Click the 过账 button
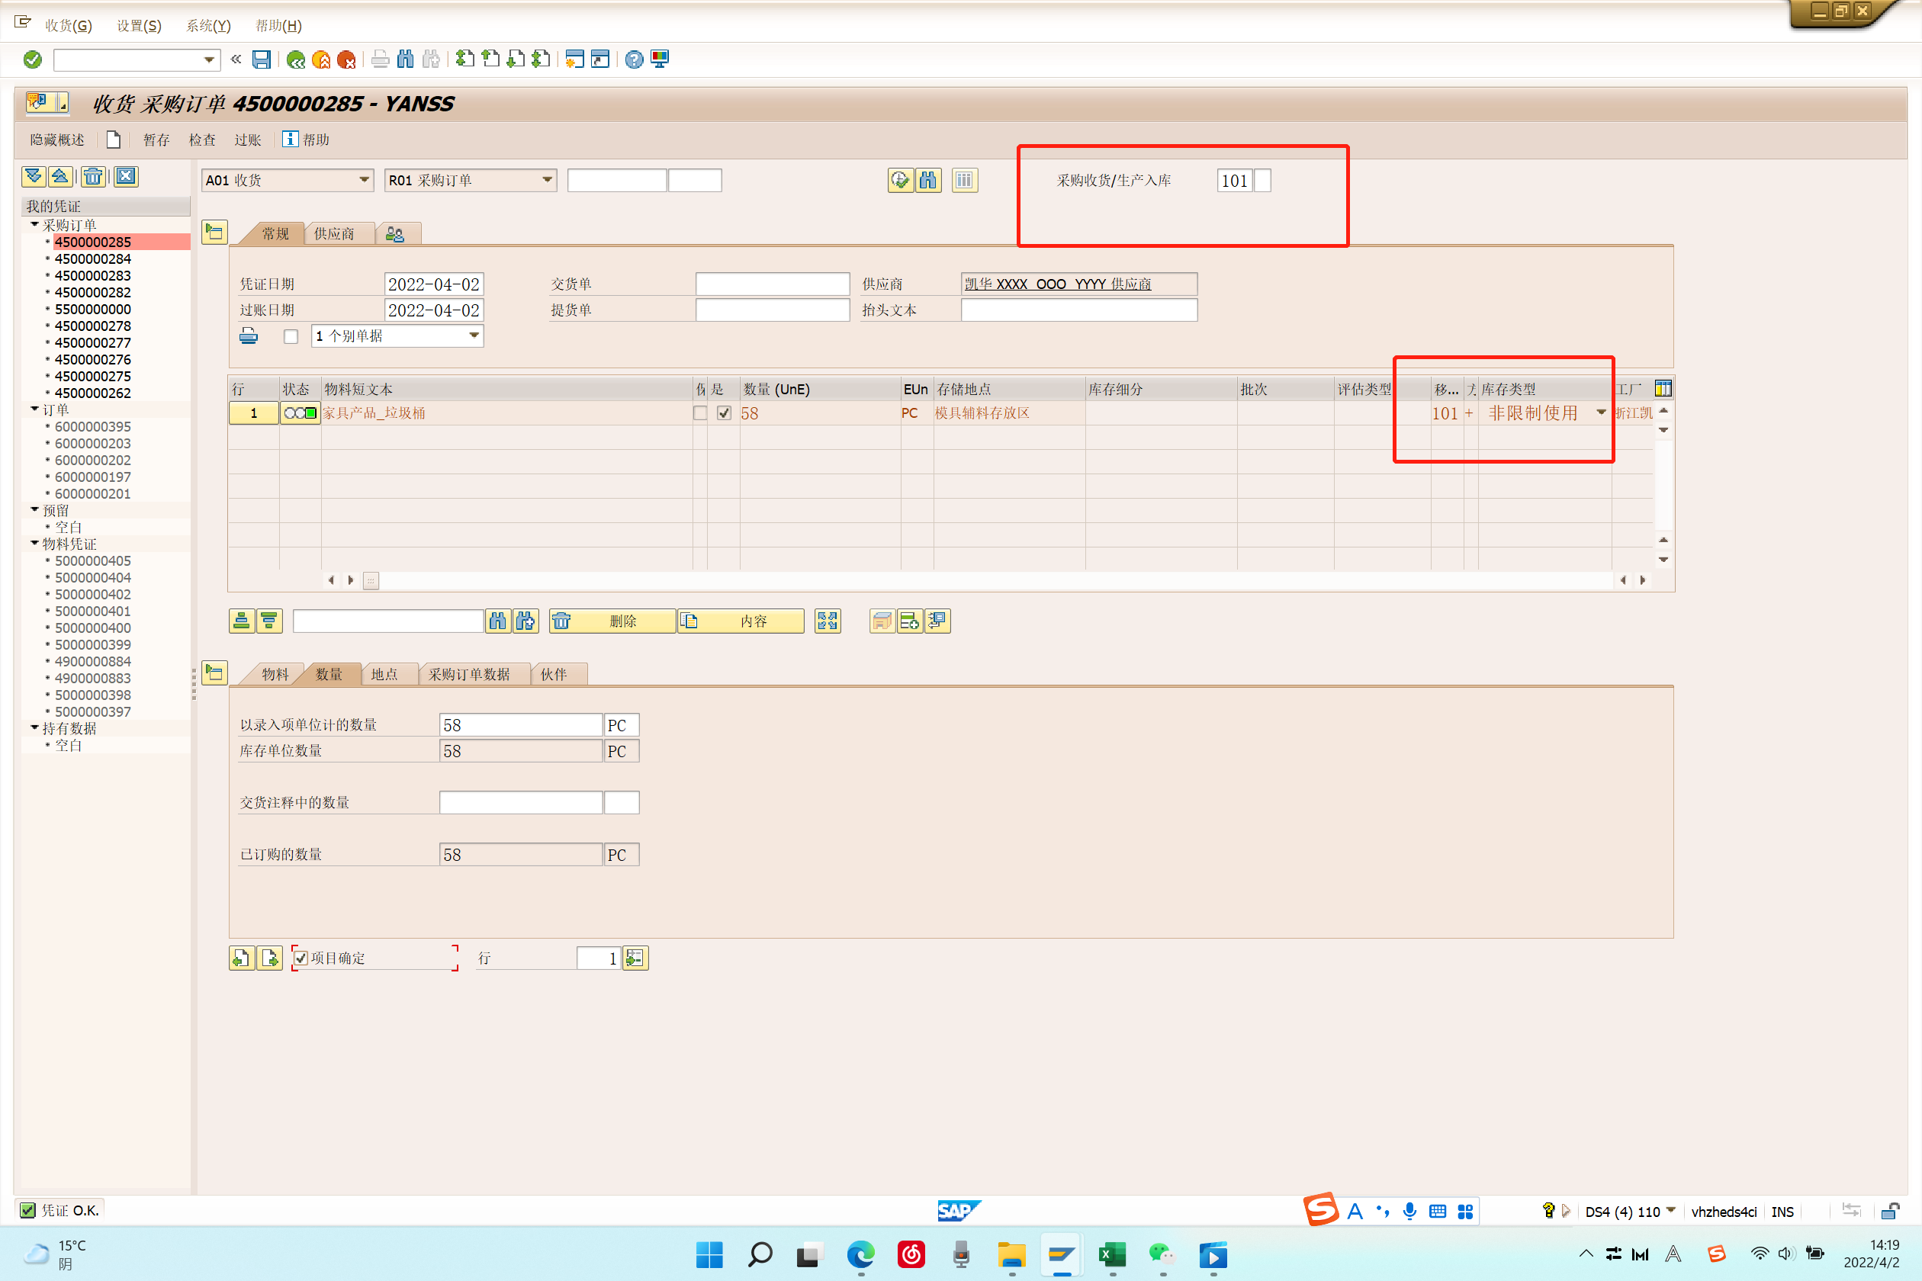Viewport: 1922px width, 1281px height. (x=248, y=140)
